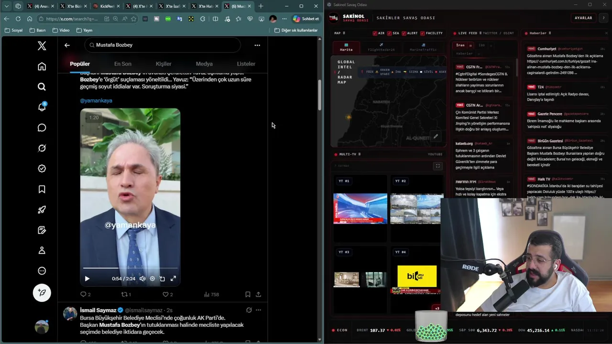This screenshot has height=344, width=612.
Task: Click Grok icon on İsmail Saymaz post
Action: pos(249,310)
